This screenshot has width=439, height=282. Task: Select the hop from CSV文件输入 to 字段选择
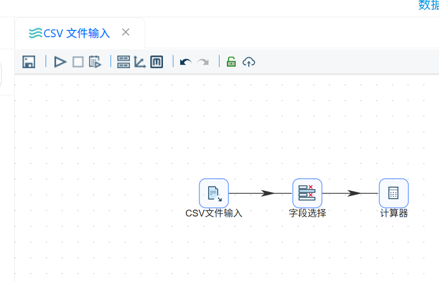260,193
